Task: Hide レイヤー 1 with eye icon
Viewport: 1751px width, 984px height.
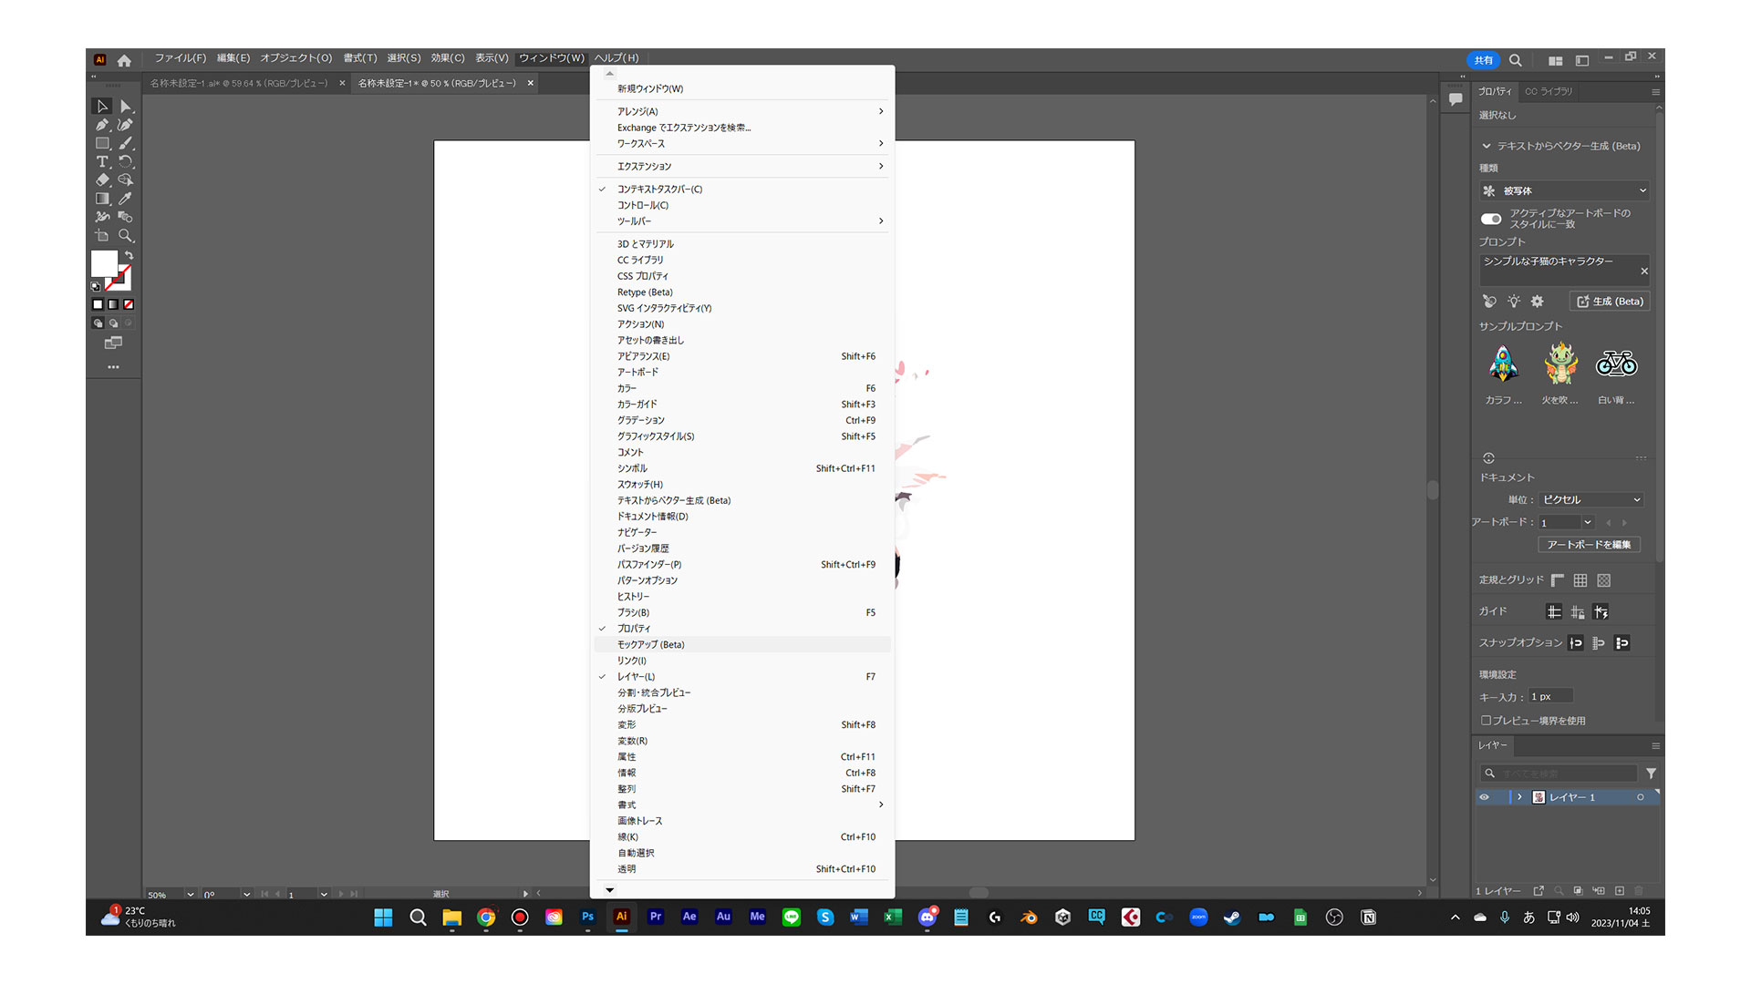Action: coord(1484,797)
